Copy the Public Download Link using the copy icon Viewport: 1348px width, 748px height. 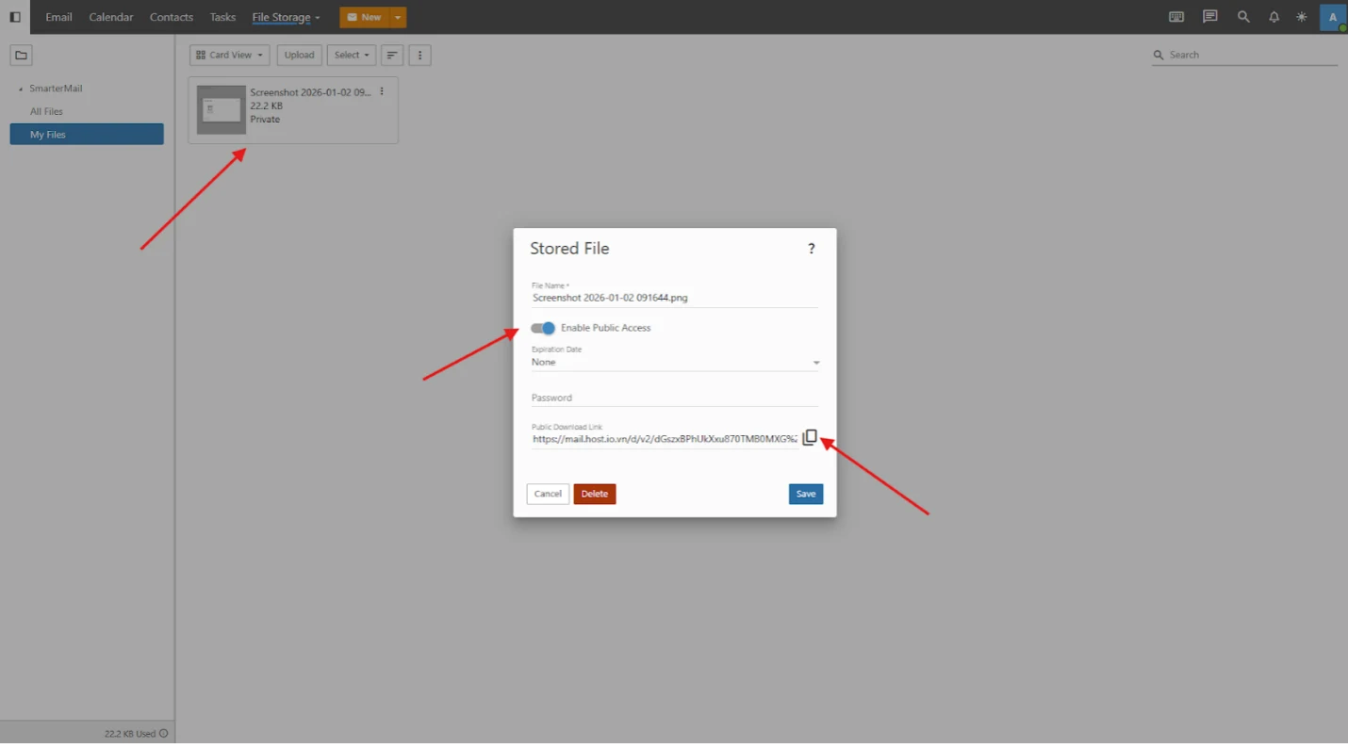pyautogui.click(x=810, y=438)
